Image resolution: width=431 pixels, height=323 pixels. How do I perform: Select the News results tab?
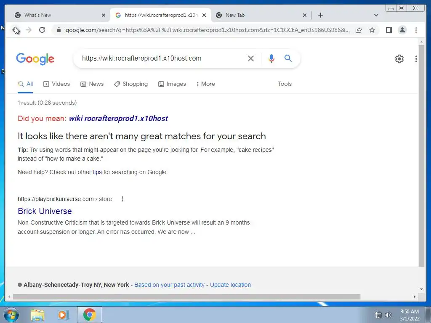pos(92,84)
